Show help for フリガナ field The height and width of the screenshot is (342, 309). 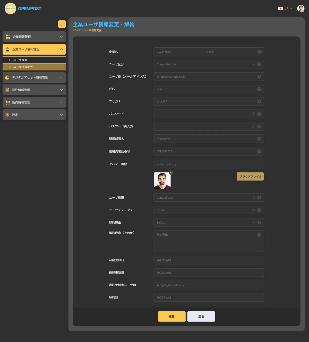click(x=259, y=101)
